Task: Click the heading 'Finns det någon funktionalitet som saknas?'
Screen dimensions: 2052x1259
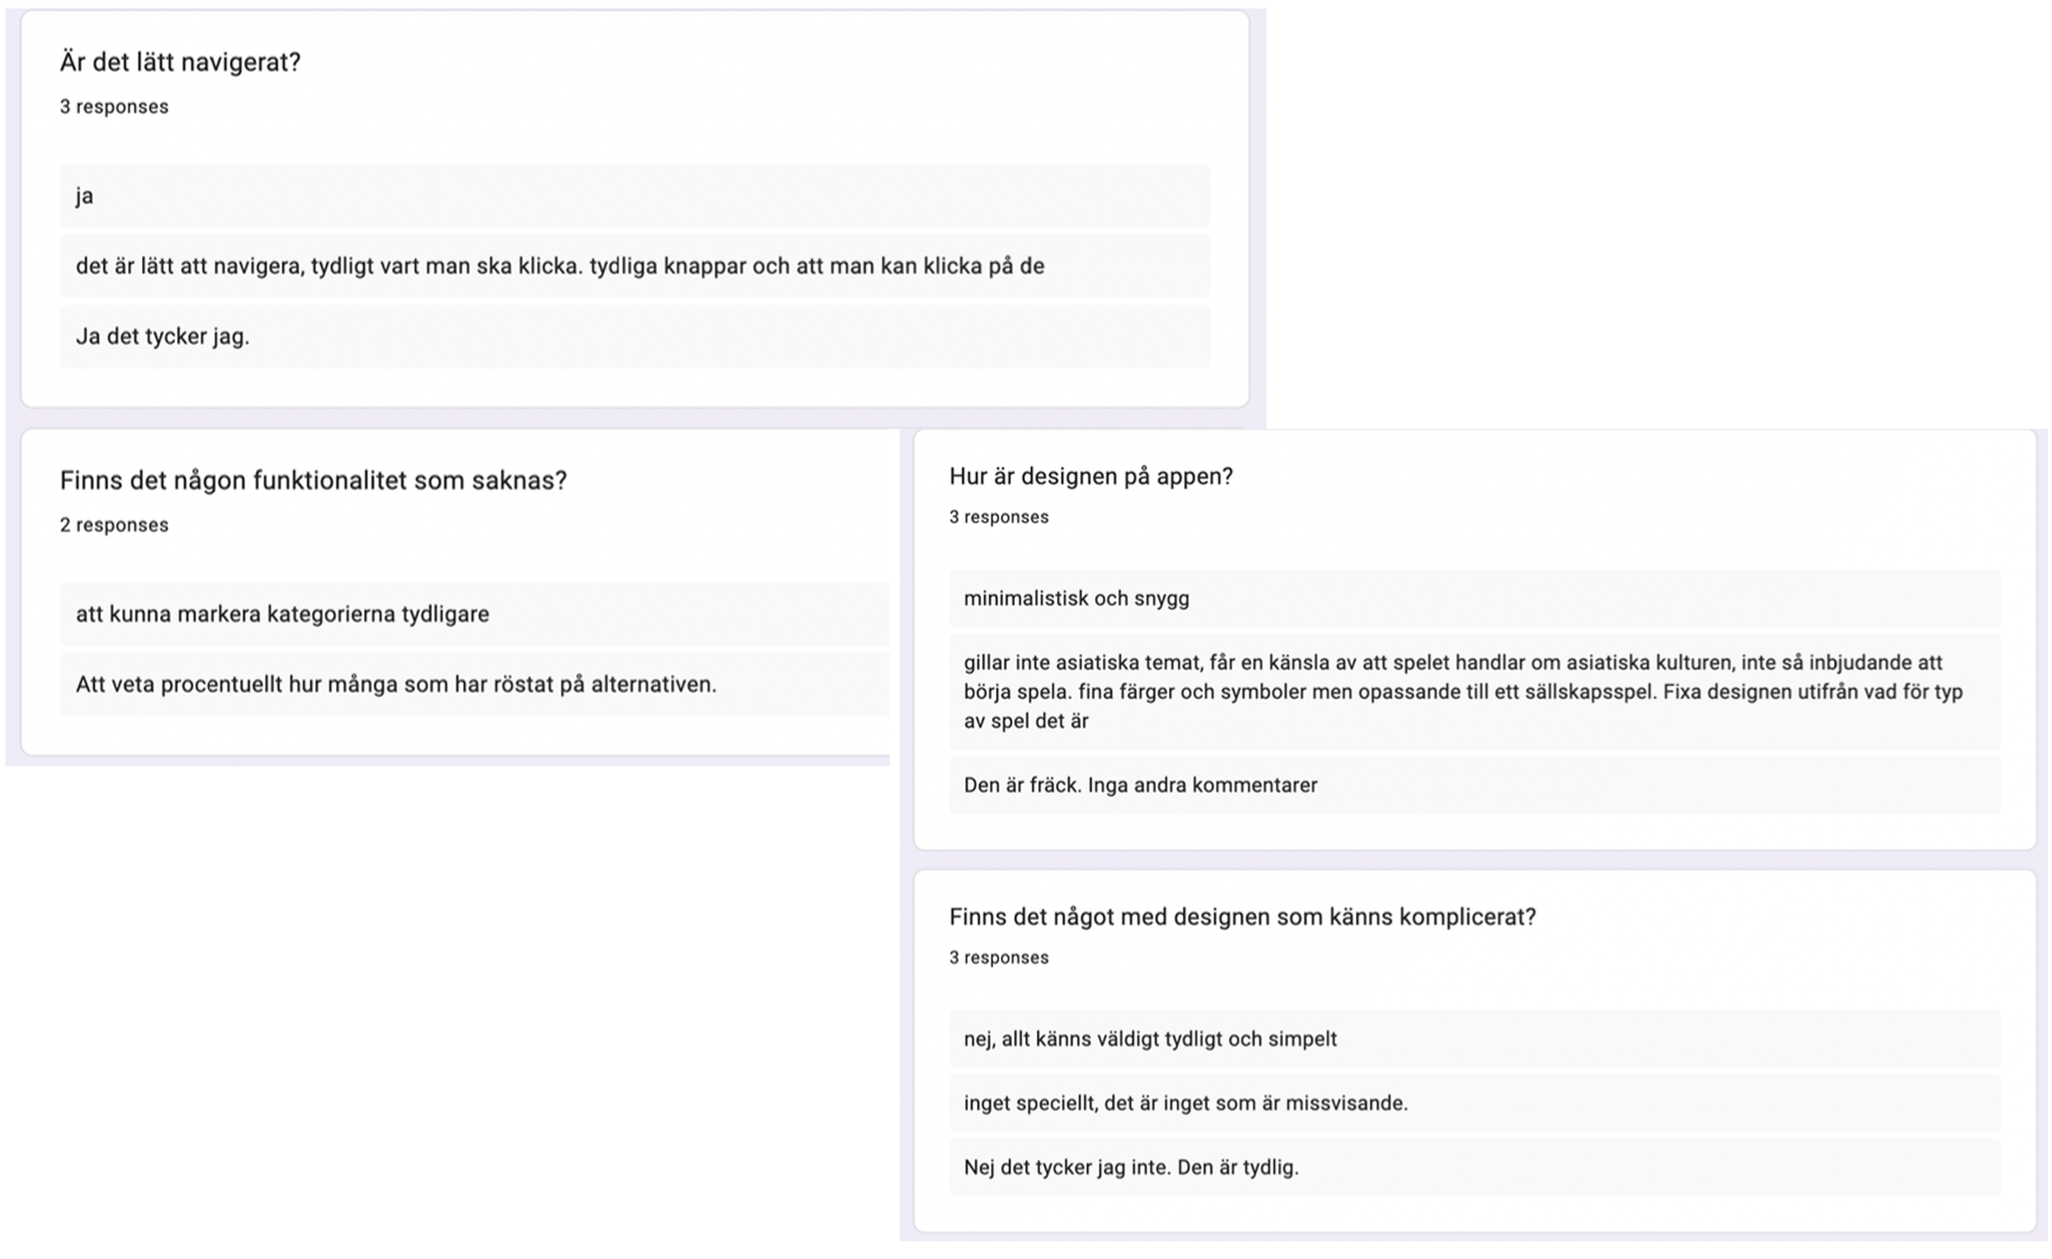Action: 313,481
